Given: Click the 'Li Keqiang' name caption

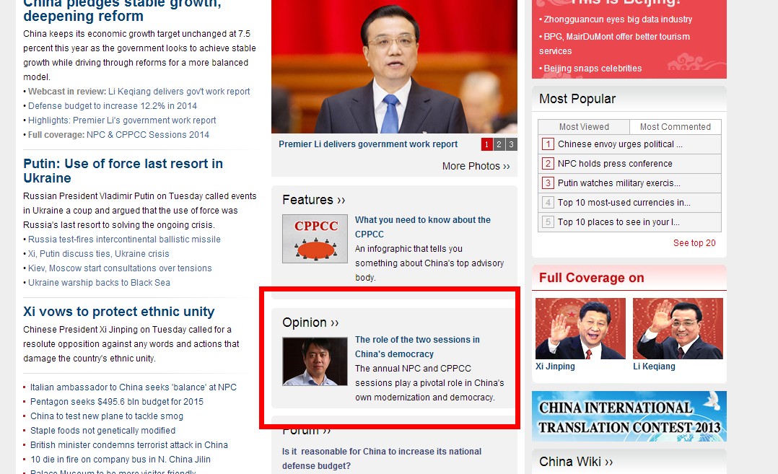Looking at the screenshot, I should click(x=654, y=367).
